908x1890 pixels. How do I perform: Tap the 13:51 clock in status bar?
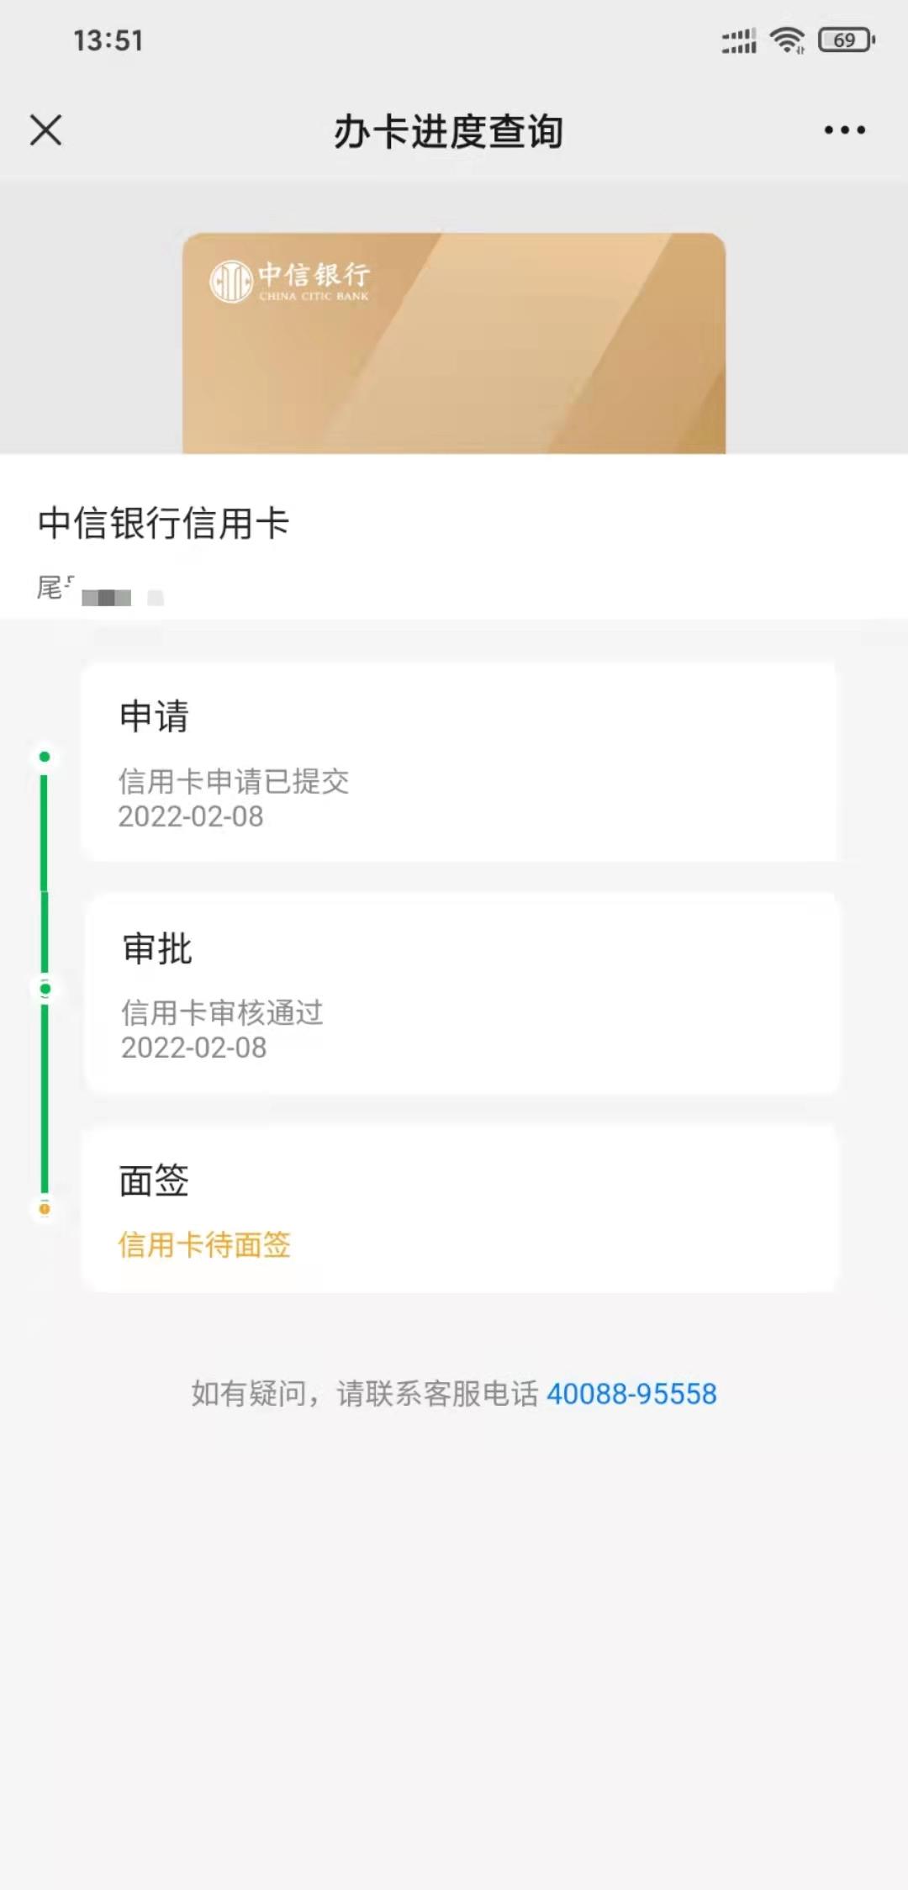[108, 40]
